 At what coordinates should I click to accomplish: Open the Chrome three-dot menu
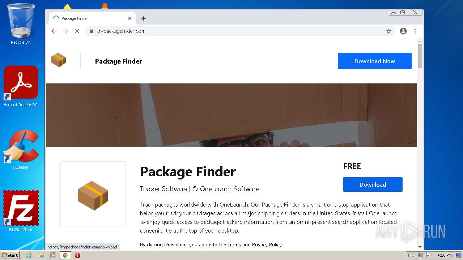(415, 31)
